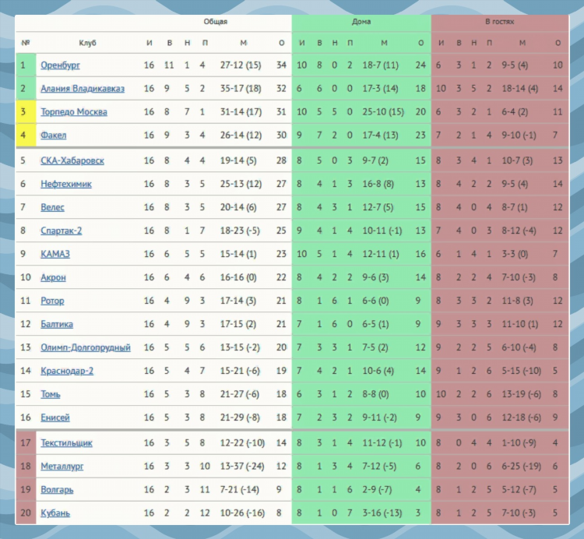Open the Оренбург club link

click(x=60, y=65)
